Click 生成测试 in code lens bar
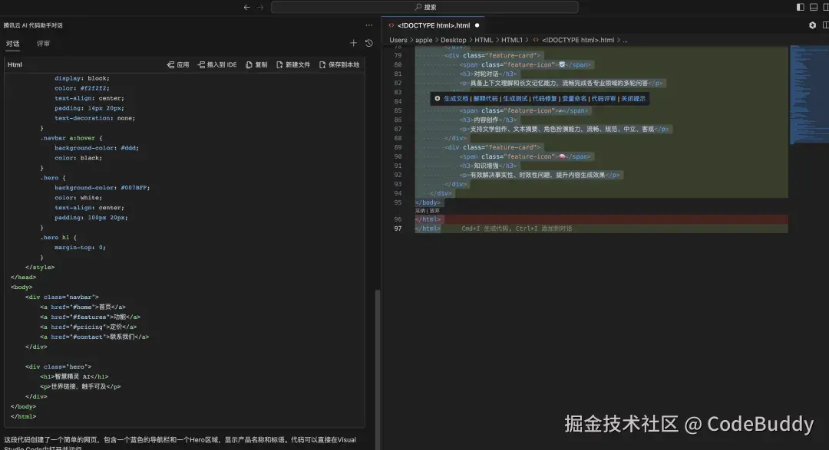 pos(515,99)
